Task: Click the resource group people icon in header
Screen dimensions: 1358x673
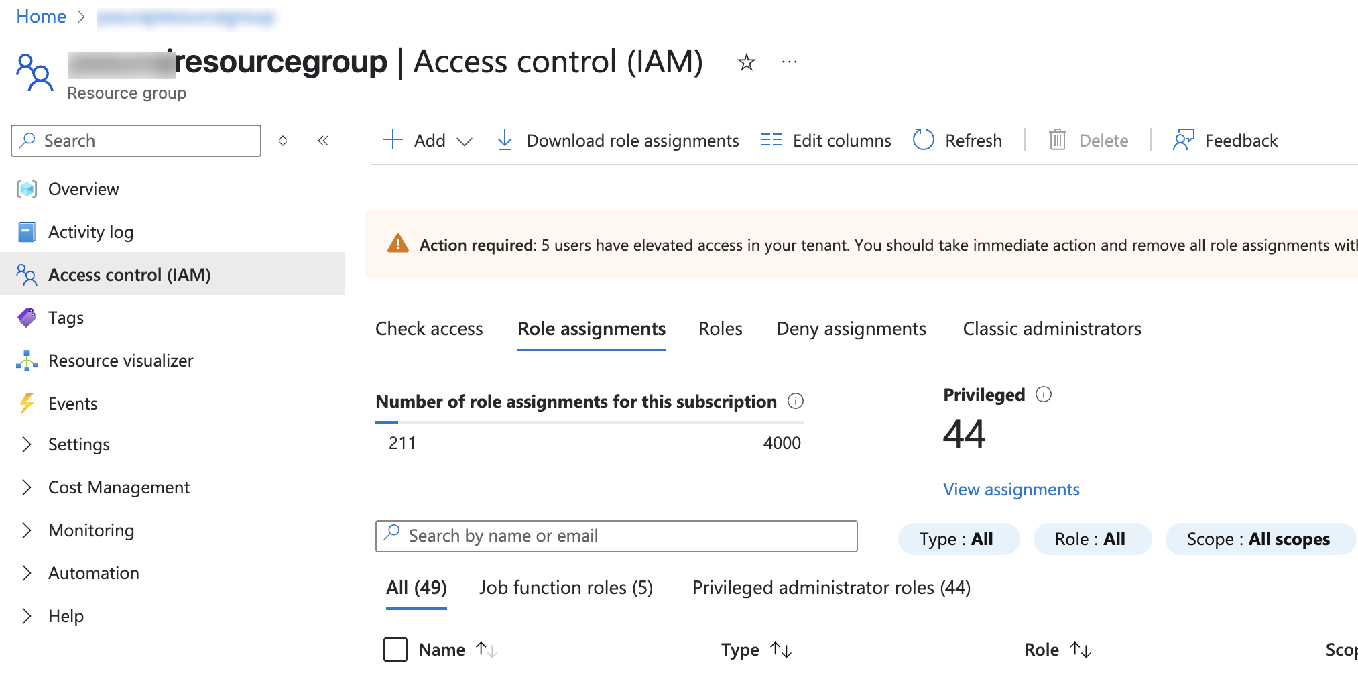Action: coord(35,72)
